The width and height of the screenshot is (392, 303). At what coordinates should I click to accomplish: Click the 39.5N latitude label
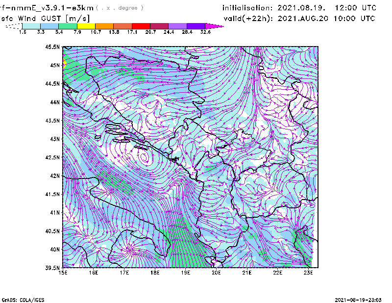click(52, 268)
